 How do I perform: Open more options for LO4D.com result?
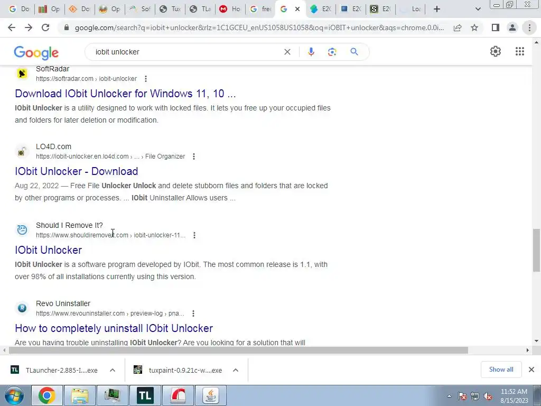coord(194,156)
